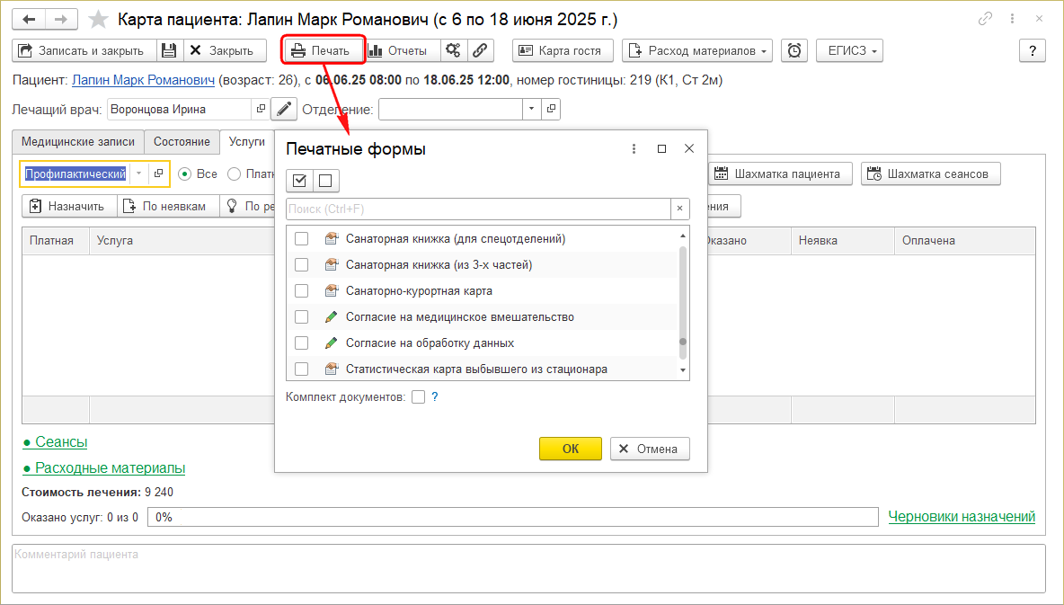Click the Назначить button

[x=69, y=206]
